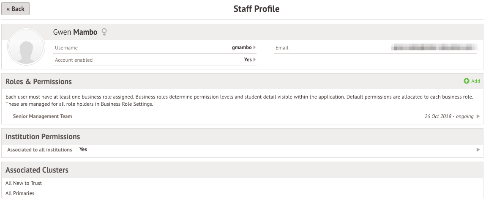Select the All Primaries cluster

[20, 193]
